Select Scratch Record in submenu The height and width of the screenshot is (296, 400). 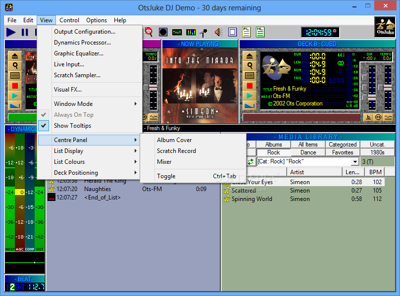pyautogui.click(x=193, y=151)
